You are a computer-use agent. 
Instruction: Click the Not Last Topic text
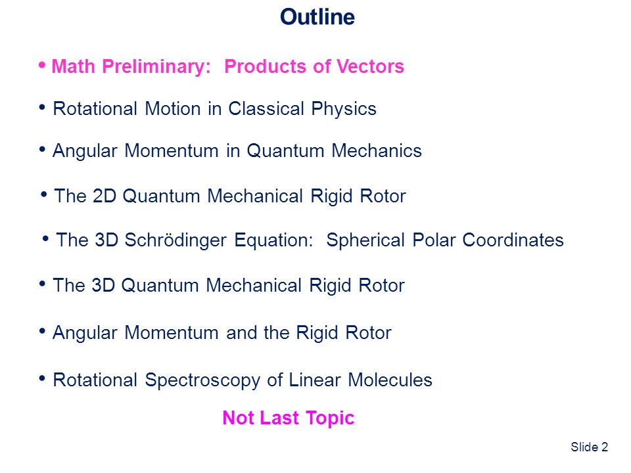point(289,418)
